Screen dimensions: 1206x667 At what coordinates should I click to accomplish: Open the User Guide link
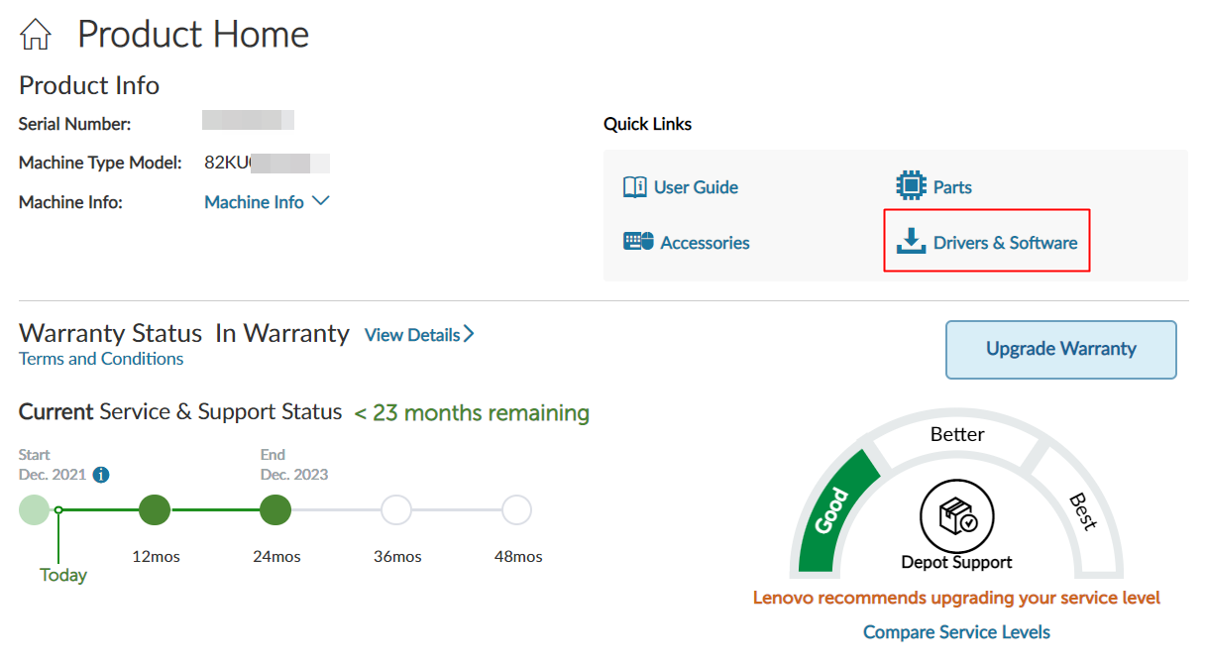[696, 187]
